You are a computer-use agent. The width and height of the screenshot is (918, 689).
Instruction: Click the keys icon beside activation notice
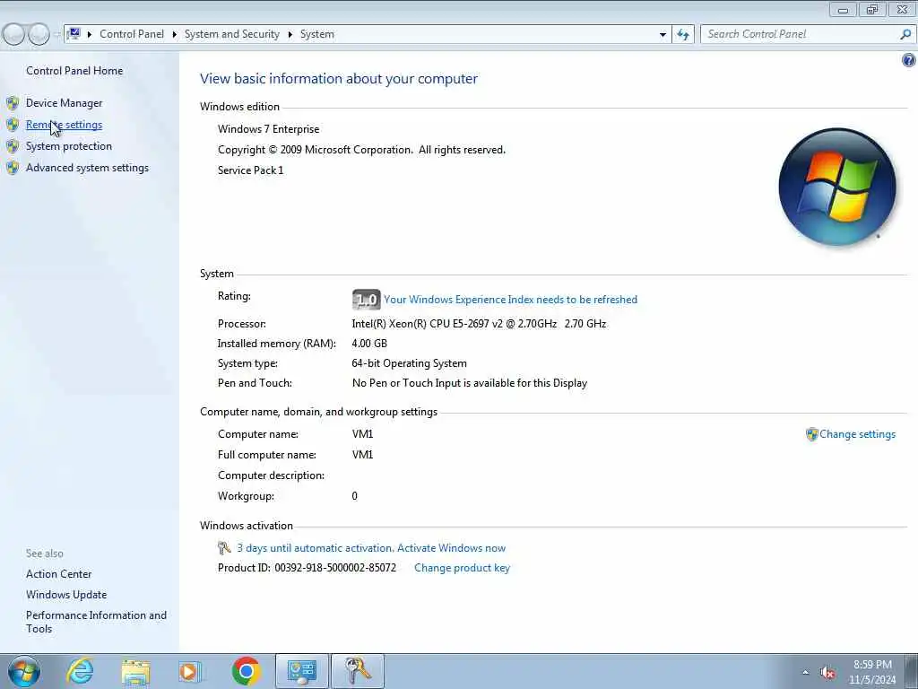tap(224, 548)
